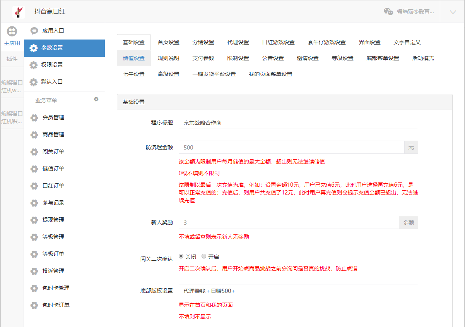Click gear icon beside 默认入口
This screenshot has height=327, width=465.
click(34, 82)
